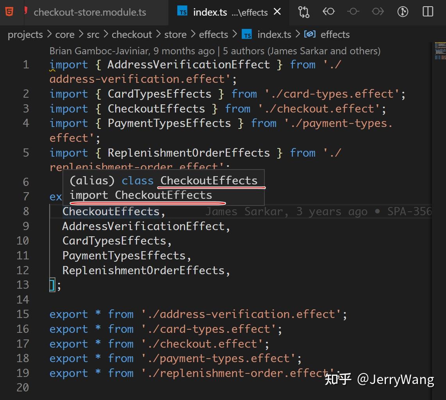Open the git graph circular icon

(x=403, y=12)
